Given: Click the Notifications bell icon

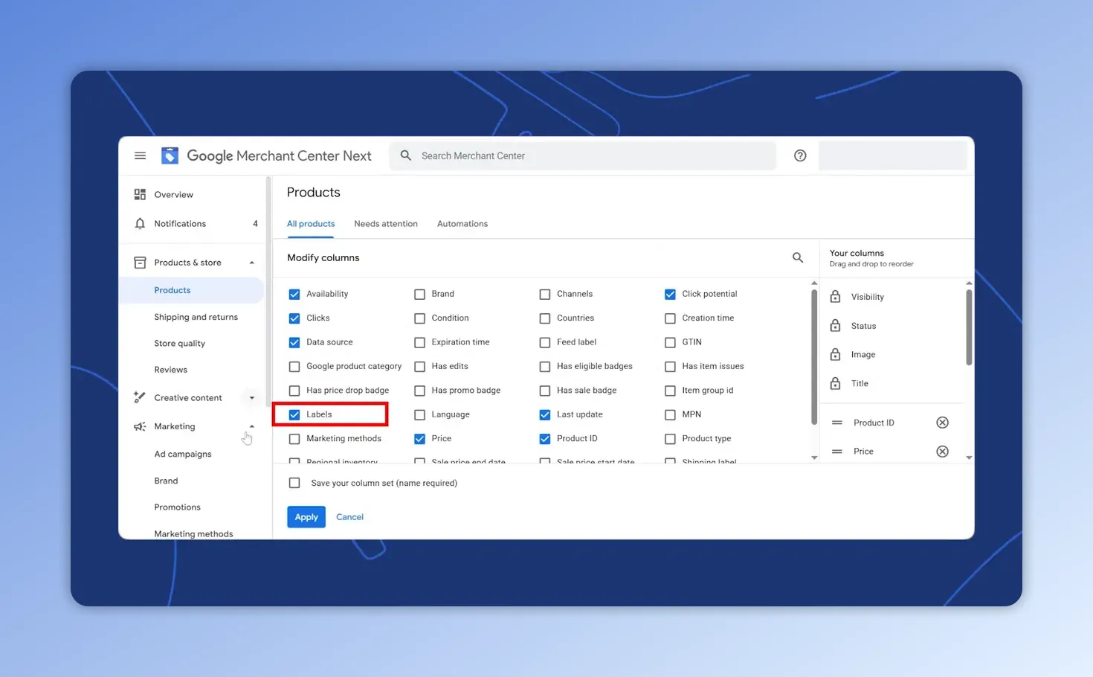Looking at the screenshot, I should coord(140,223).
